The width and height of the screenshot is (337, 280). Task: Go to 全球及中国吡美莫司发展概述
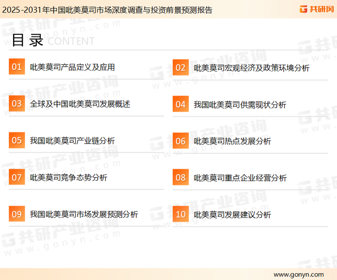[80, 104]
